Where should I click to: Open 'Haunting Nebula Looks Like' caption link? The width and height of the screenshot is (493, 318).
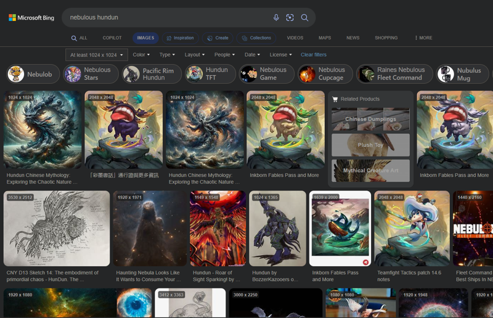coord(149,276)
